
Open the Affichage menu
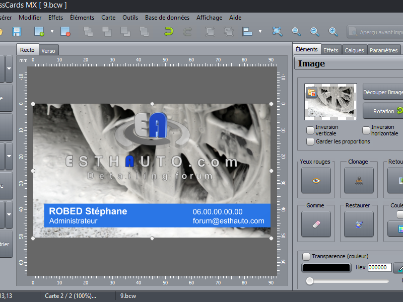(x=209, y=18)
